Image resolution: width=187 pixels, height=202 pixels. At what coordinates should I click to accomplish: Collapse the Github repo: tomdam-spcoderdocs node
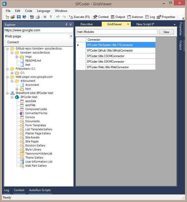pos(7,49)
